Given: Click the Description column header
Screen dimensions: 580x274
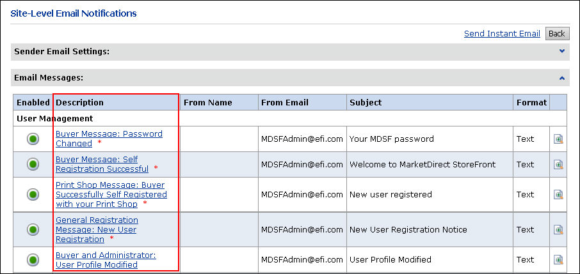Looking at the screenshot, I should (x=80, y=103).
